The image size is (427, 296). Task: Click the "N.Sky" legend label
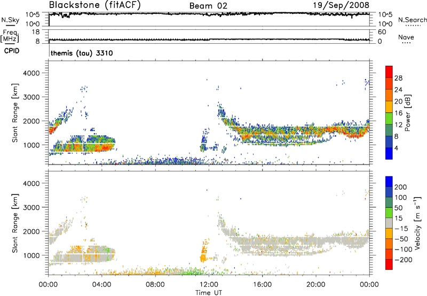(10, 20)
